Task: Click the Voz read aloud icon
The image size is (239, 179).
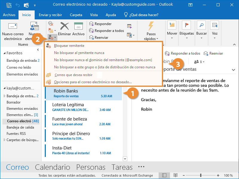Action: tap(215, 25)
